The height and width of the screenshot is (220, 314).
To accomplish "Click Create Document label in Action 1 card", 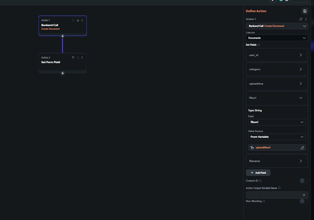I will (x=51, y=29).
